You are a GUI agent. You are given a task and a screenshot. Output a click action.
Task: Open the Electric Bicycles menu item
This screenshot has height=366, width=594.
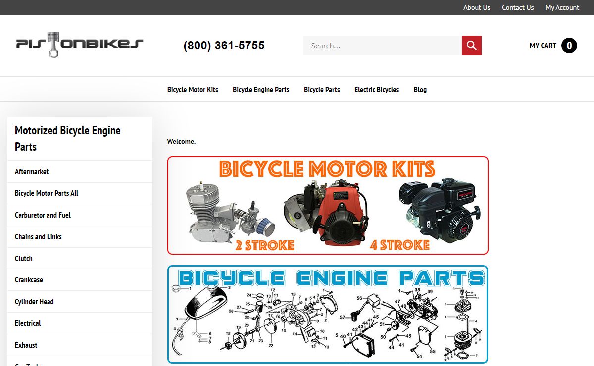click(377, 90)
